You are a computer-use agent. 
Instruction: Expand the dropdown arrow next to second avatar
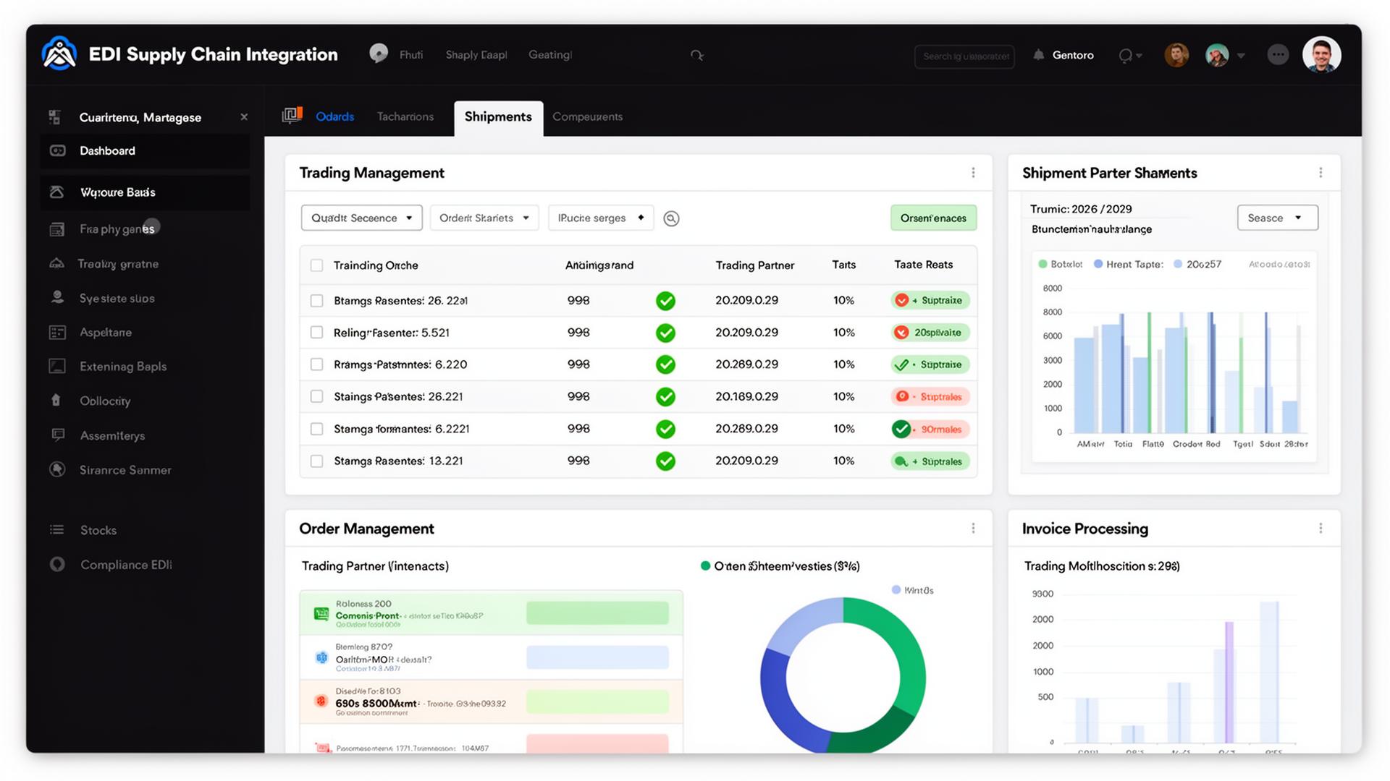(x=1241, y=56)
